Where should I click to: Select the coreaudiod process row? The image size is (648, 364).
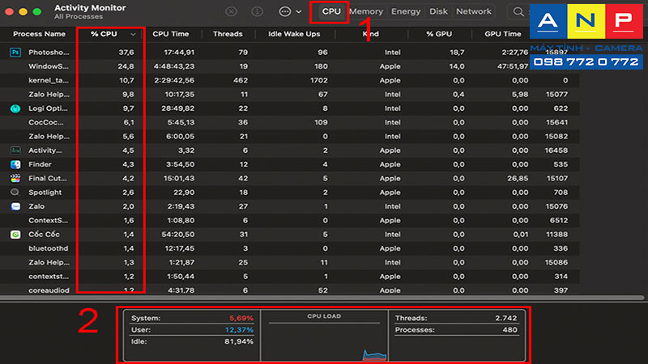tap(289, 290)
